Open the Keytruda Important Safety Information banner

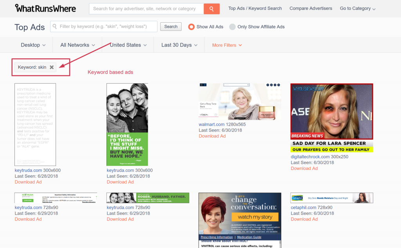pyautogui.click(x=56, y=198)
